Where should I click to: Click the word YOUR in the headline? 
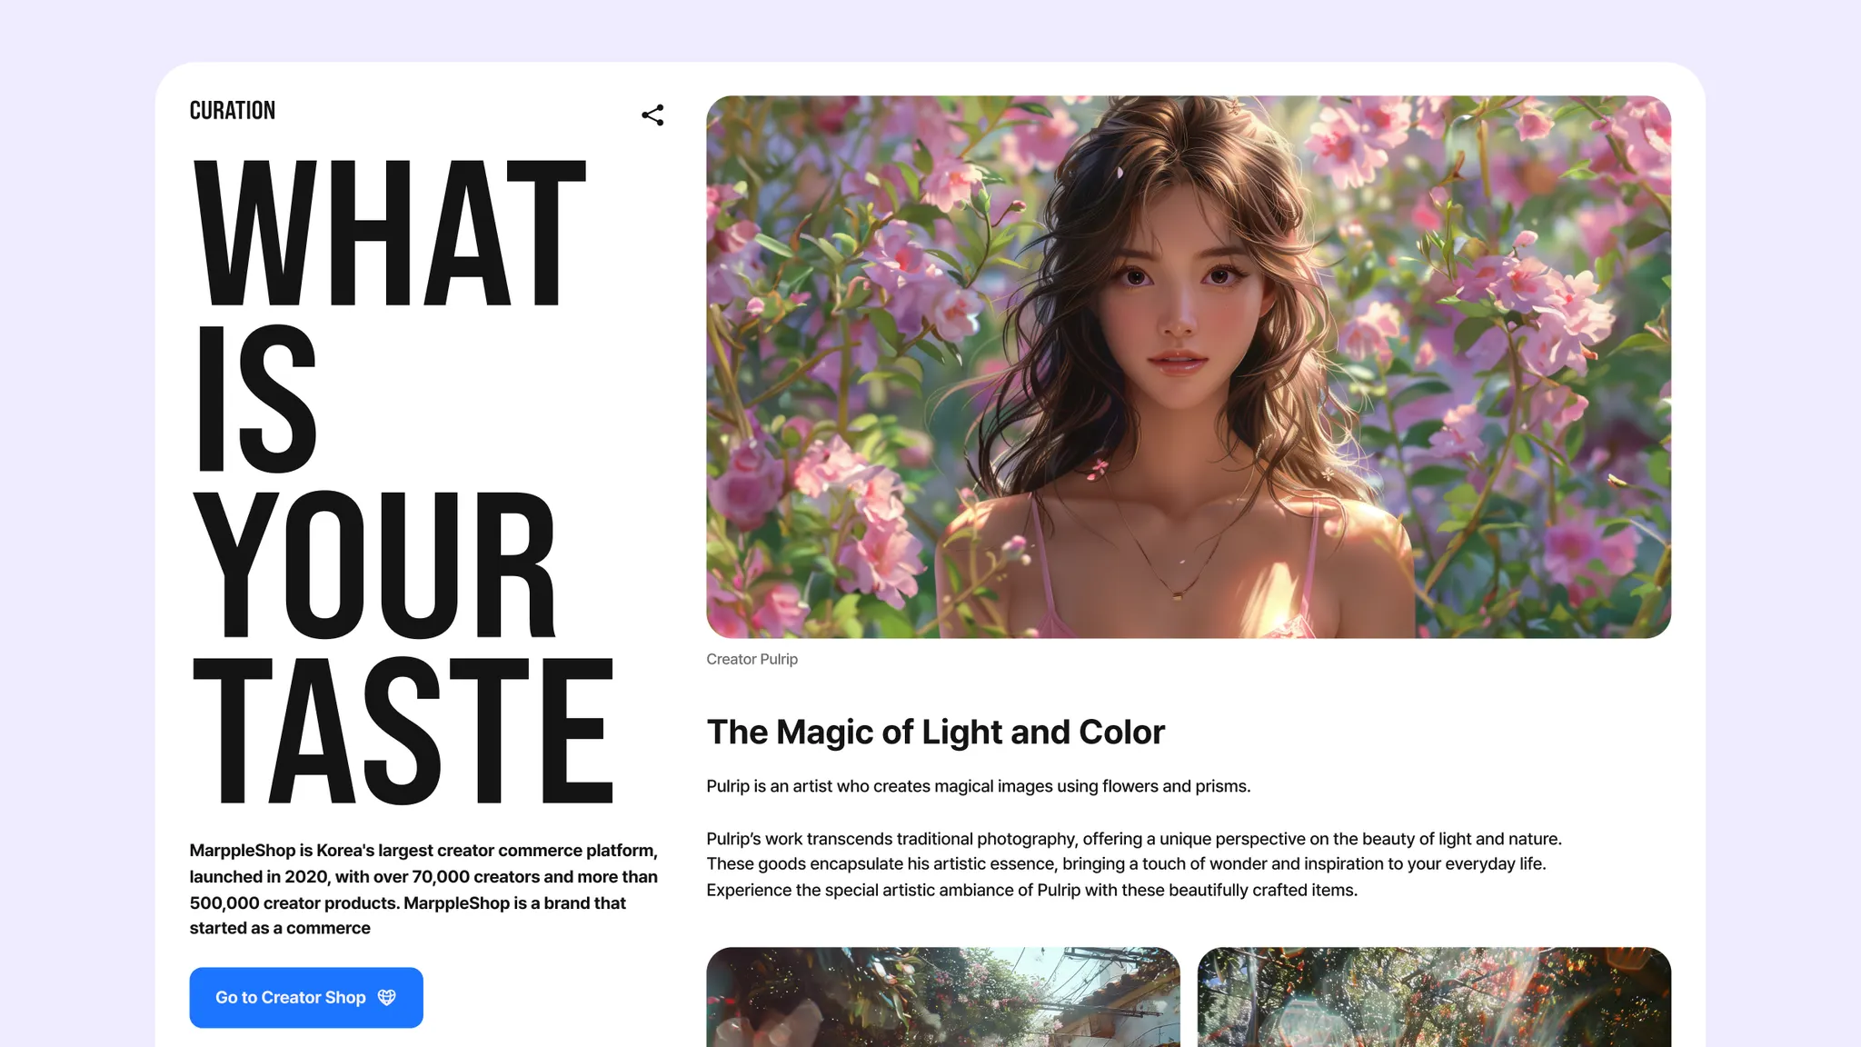coord(374,565)
